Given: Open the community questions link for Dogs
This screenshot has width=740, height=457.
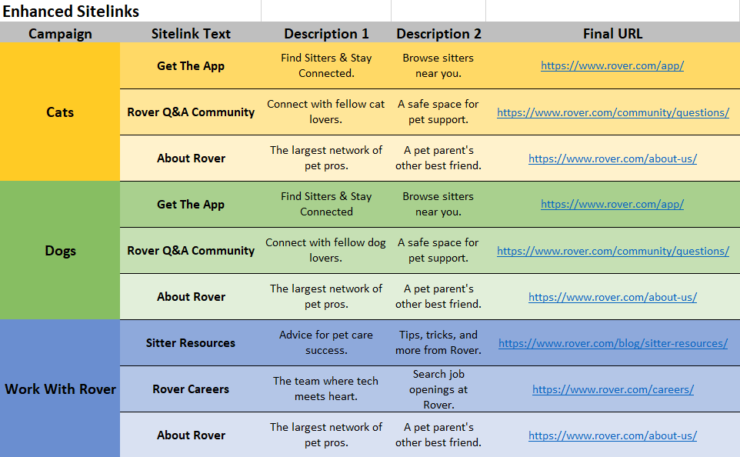Looking at the screenshot, I should coord(612,251).
